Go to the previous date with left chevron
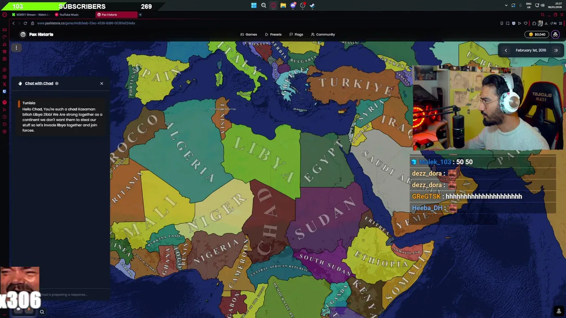This screenshot has width=566, height=318. click(506, 50)
